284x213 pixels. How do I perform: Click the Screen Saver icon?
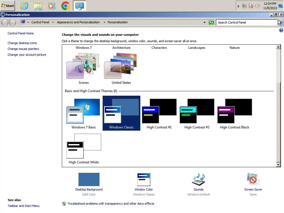point(253,179)
